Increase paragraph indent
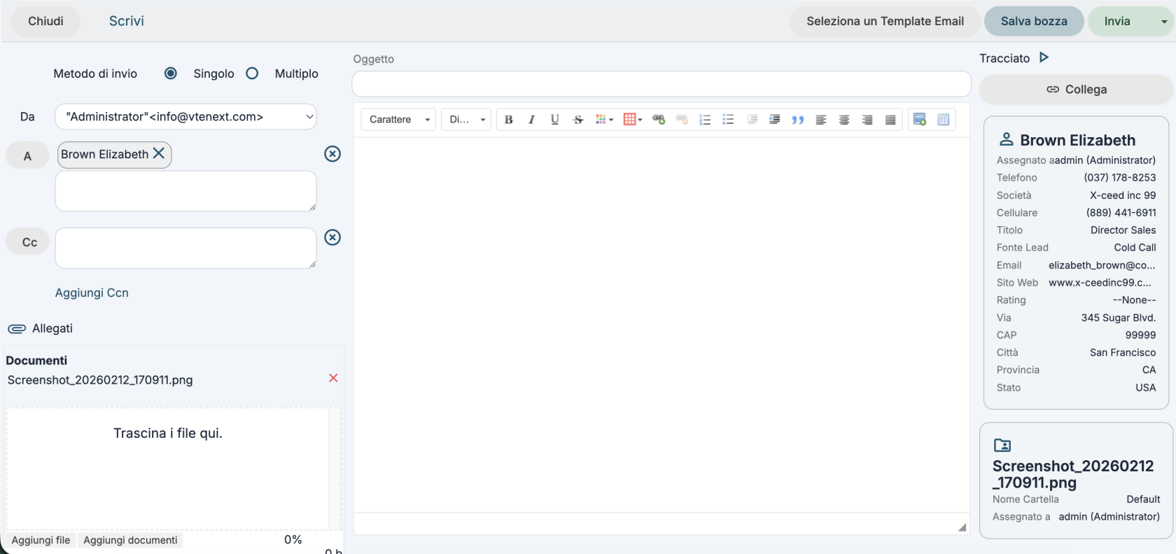The width and height of the screenshot is (1176, 554). [775, 120]
